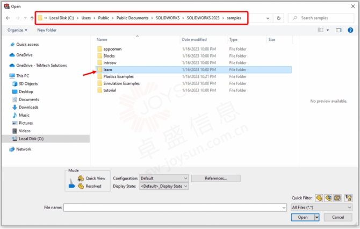This screenshot has width=360, height=229.
Task: Select This PC in the sidebar
Action: coord(23,76)
